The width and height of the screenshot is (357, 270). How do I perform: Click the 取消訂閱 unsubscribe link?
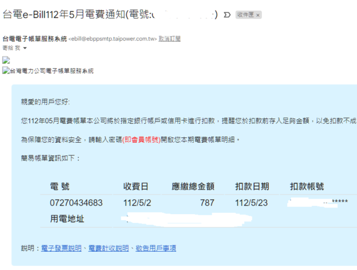tap(170, 39)
